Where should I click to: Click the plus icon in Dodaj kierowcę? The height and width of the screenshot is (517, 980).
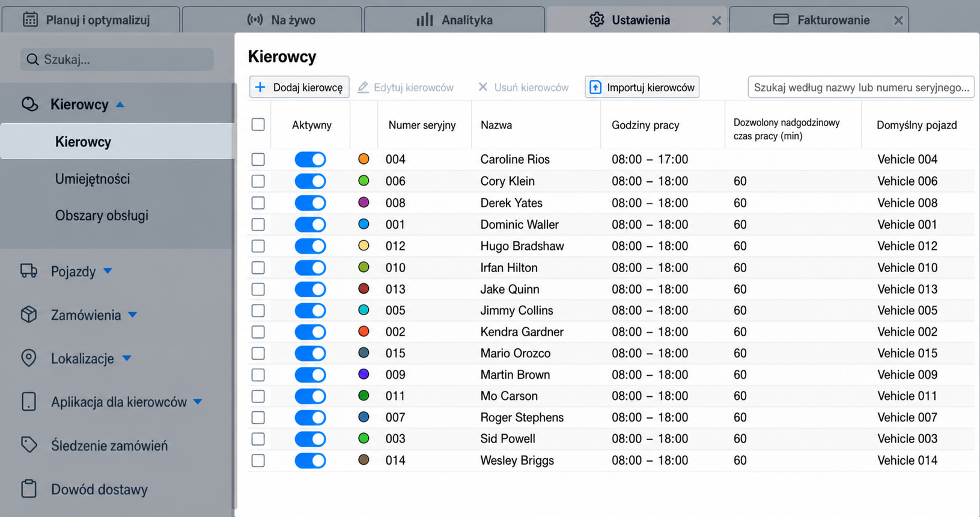point(260,87)
